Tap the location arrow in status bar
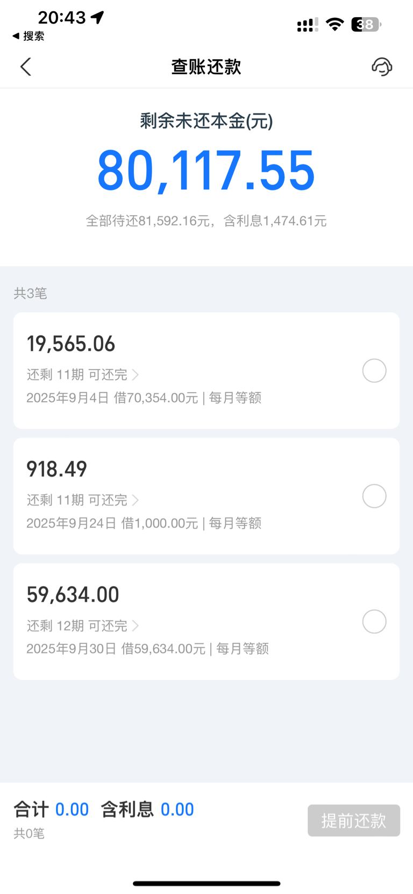 [97, 17]
